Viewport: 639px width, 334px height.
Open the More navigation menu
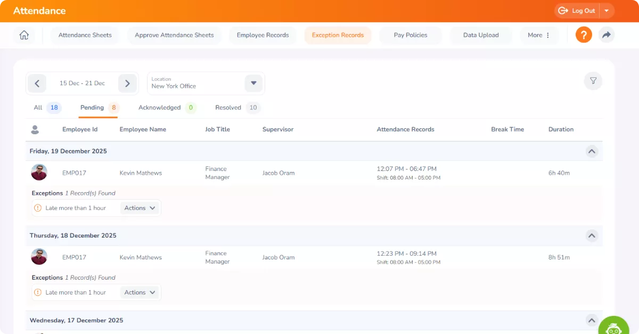539,35
